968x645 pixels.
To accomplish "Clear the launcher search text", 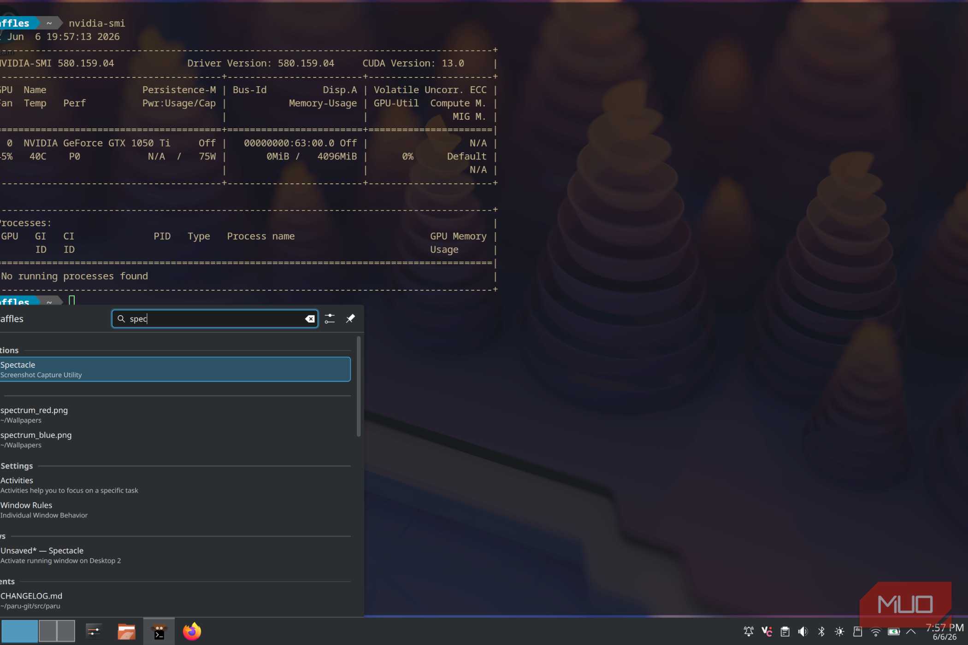I will pos(310,319).
